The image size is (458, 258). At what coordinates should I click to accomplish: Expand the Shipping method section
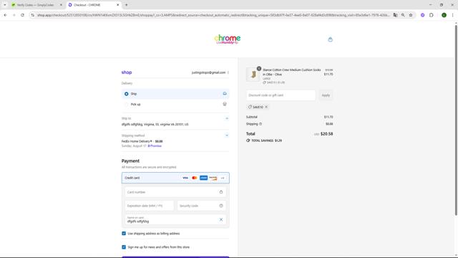click(x=227, y=135)
